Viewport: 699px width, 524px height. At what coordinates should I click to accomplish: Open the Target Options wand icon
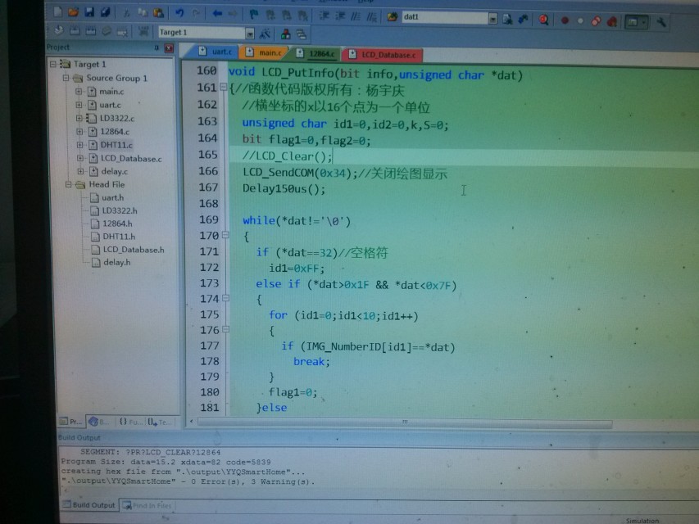pyautogui.click(x=265, y=34)
